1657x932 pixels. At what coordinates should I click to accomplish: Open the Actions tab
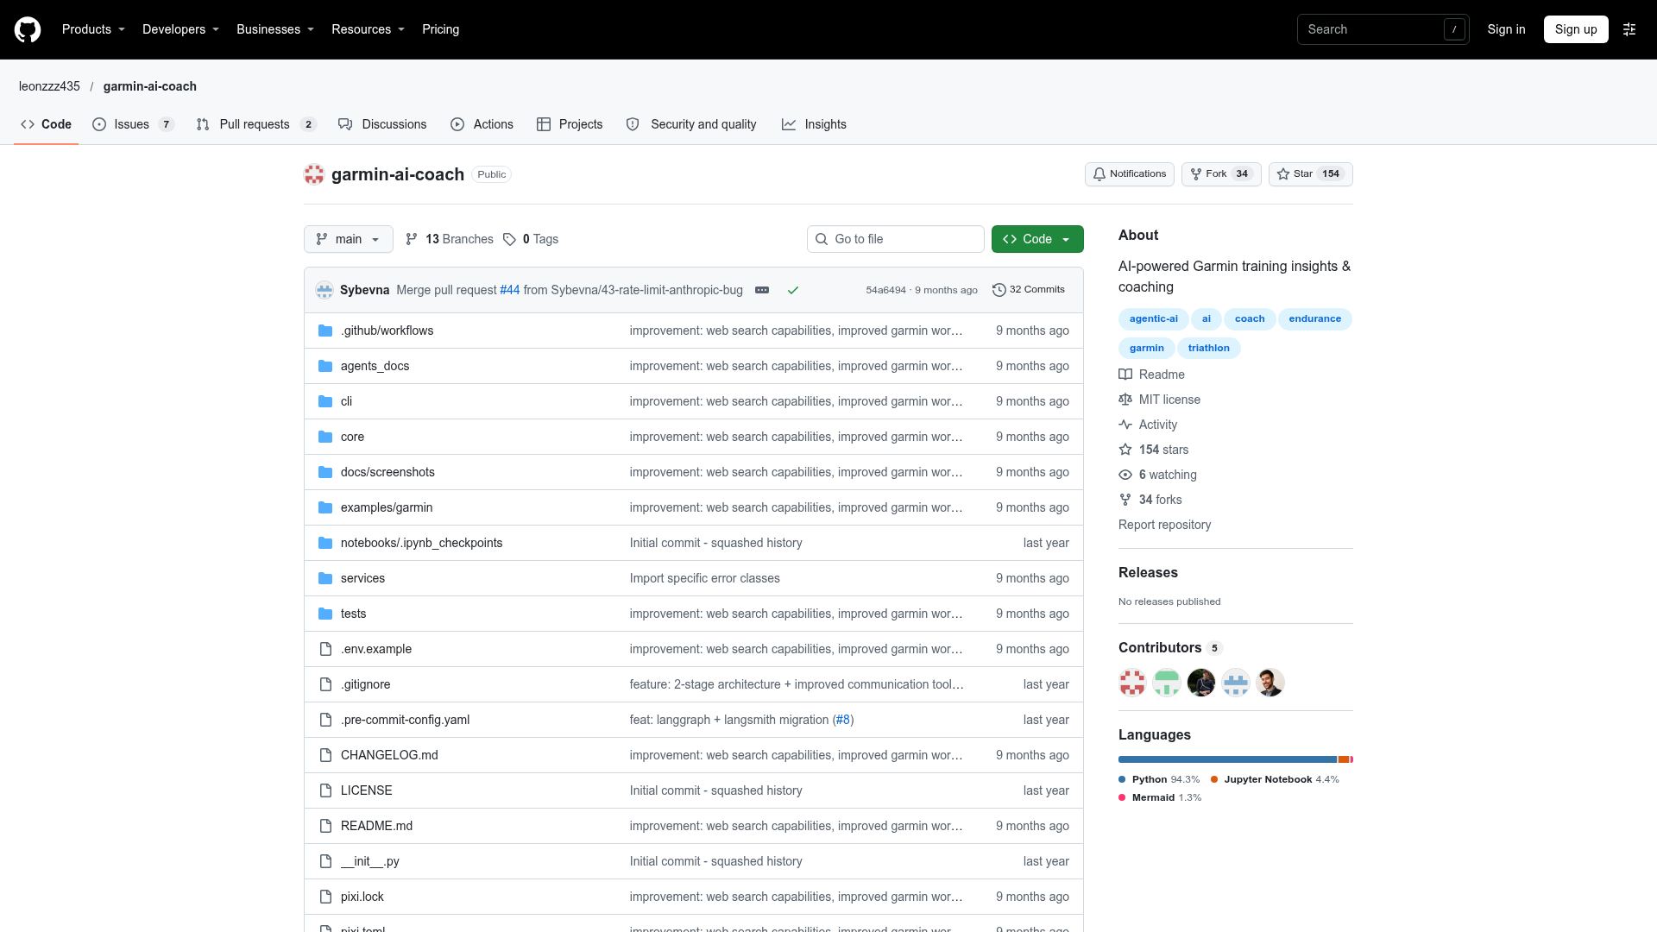point(482,124)
